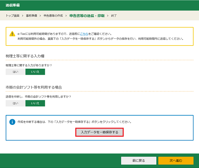Screen dimensions: 199x168
Task: Open the 申告書等の作成 breadcrumb step
Action: [x=53, y=16]
